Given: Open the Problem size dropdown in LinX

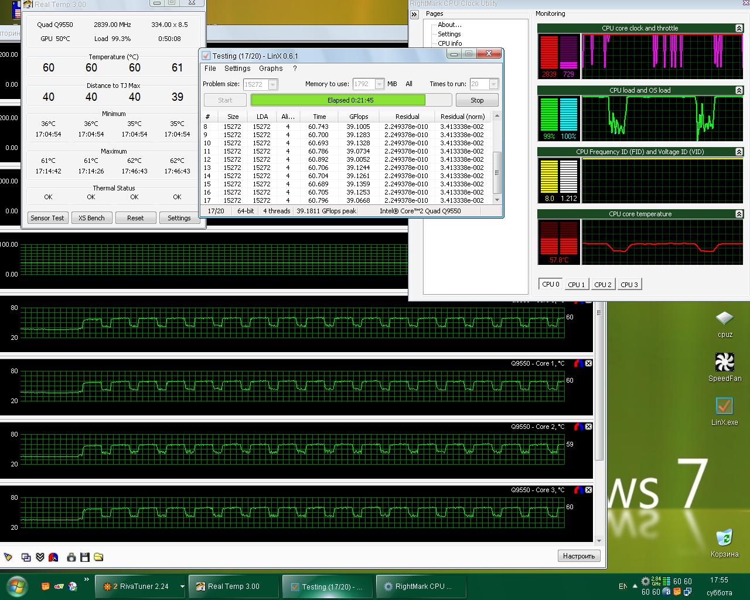Looking at the screenshot, I should click(x=272, y=84).
